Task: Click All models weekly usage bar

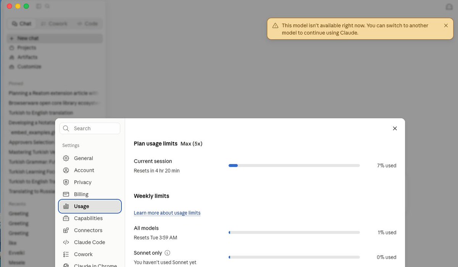Action: click(294, 232)
